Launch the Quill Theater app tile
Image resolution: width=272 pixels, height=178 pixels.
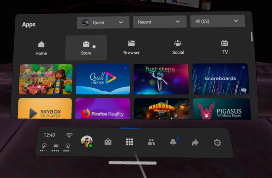[103, 79]
